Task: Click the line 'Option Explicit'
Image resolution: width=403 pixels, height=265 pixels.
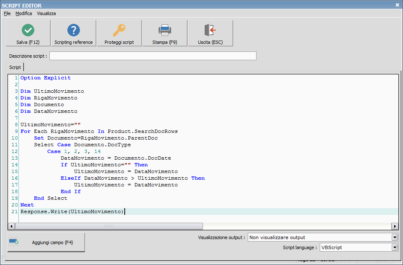Action: 46,78
